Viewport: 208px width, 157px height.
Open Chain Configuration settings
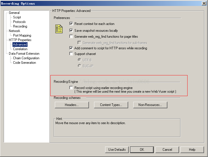pyautogui.click(x=26, y=58)
